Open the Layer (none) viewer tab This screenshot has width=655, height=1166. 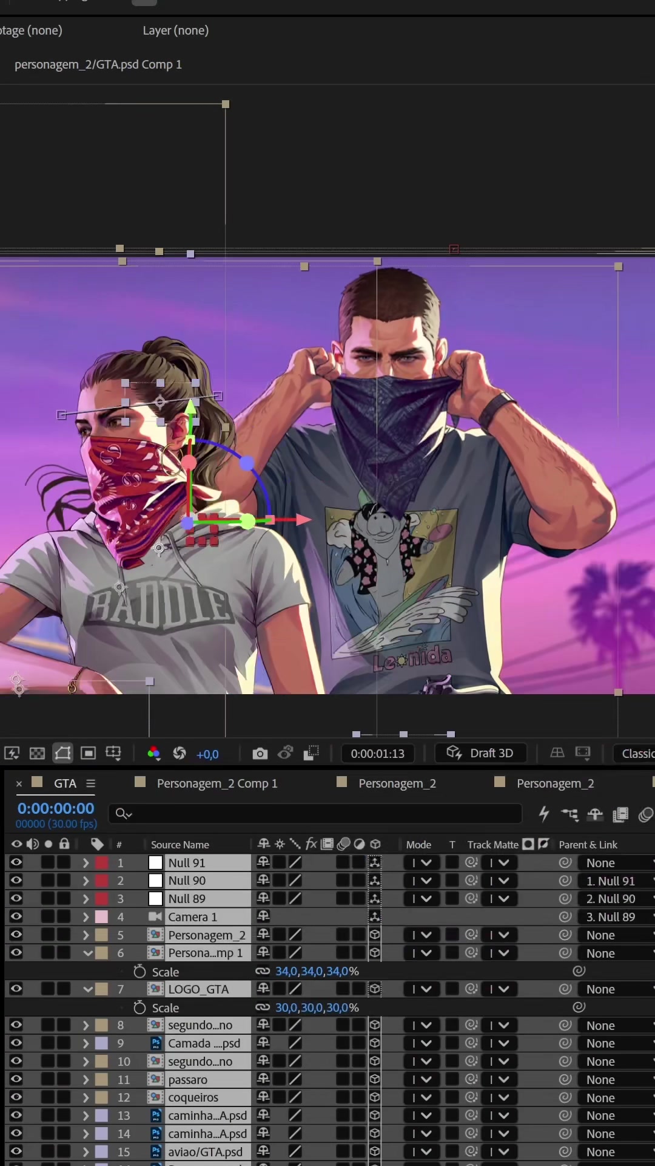pos(175,30)
